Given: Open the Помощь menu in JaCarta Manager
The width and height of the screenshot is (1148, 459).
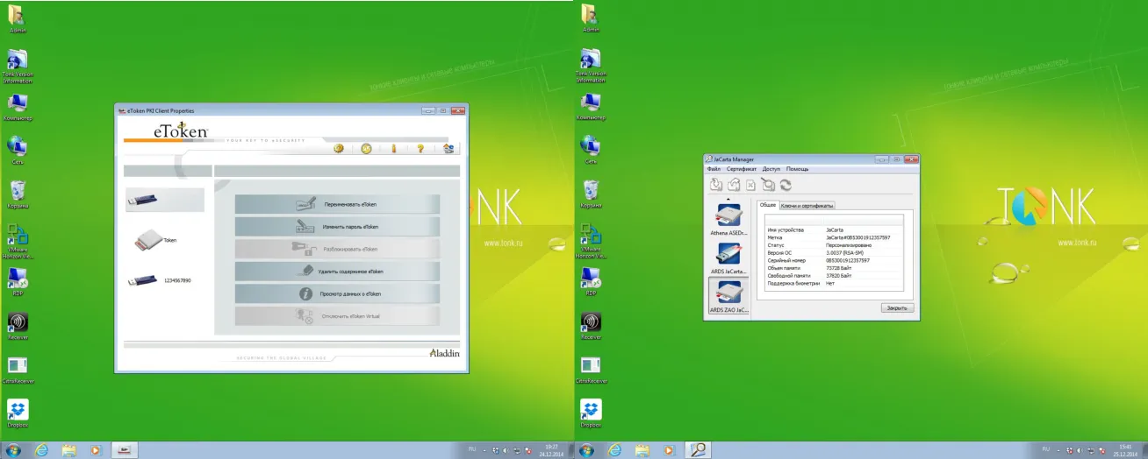Looking at the screenshot, I should point(797,169).
